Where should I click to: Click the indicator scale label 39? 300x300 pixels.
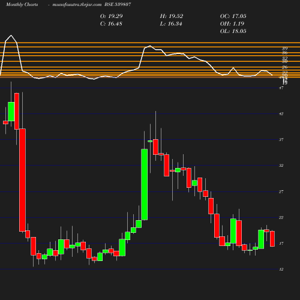(x=285, y=49)
